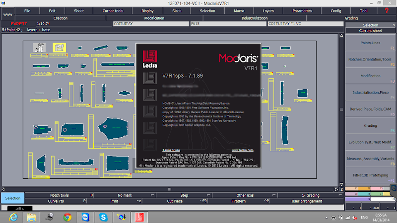
Task: Select the highlighted yellow sewing machine thumbnail
Action: (59, 48)
